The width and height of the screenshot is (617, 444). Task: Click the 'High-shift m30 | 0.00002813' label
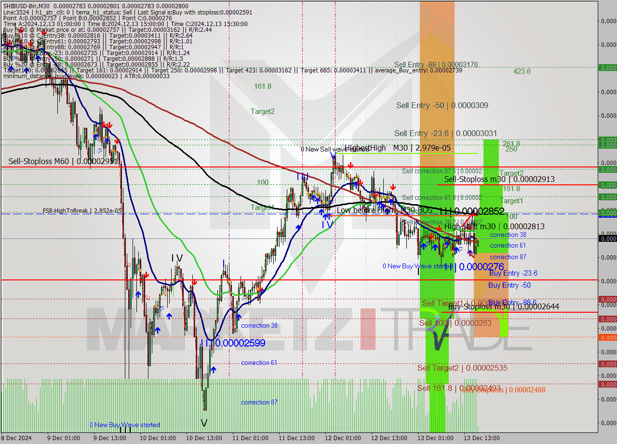494,226
